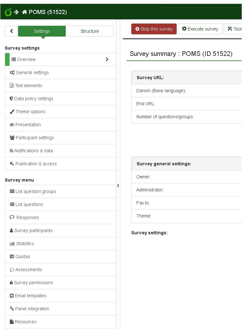
Task: Expand the Overview item arrow
Action: click(x=107, y=59)
